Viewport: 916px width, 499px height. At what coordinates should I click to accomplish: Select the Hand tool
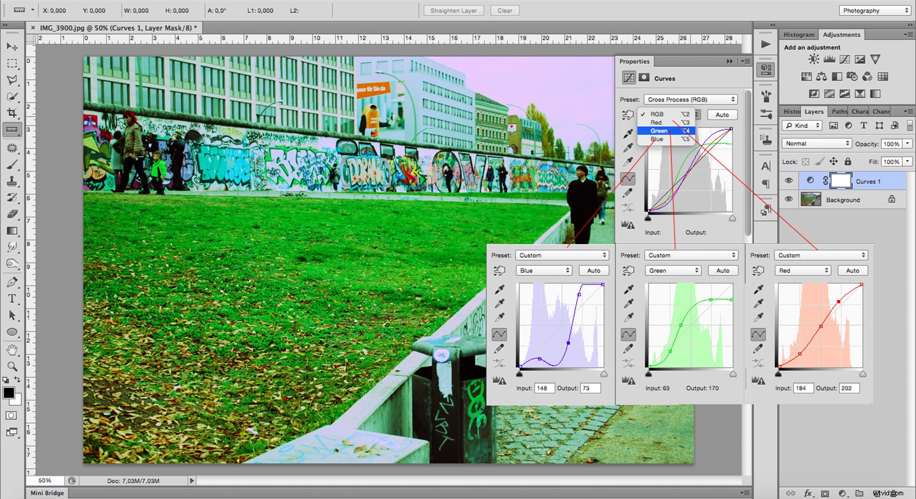(x=11, y=350)
